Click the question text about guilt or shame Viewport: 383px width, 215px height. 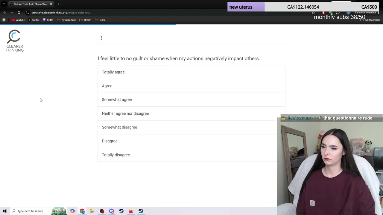click(179, 59)
